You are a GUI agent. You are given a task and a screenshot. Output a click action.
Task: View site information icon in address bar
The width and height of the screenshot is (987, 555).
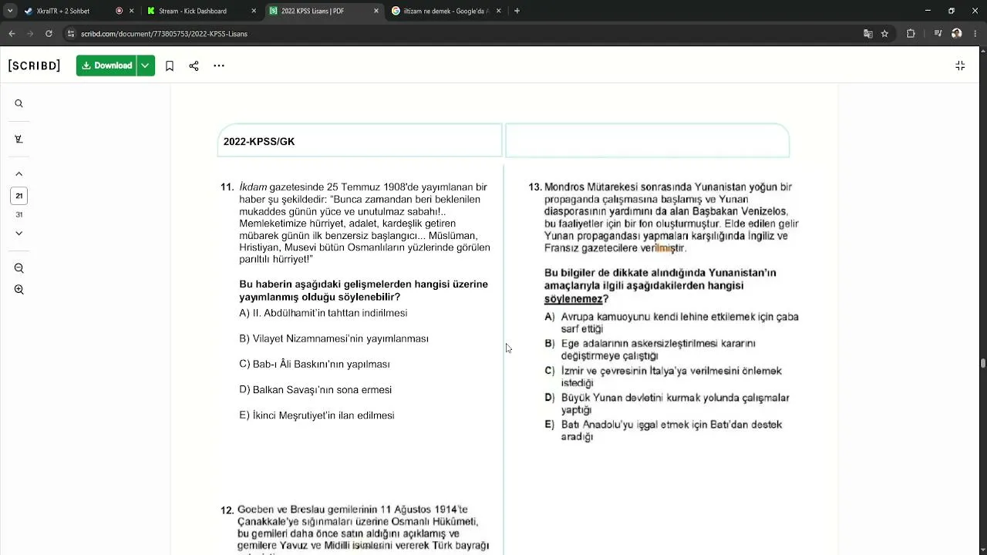tap(72, 34)
